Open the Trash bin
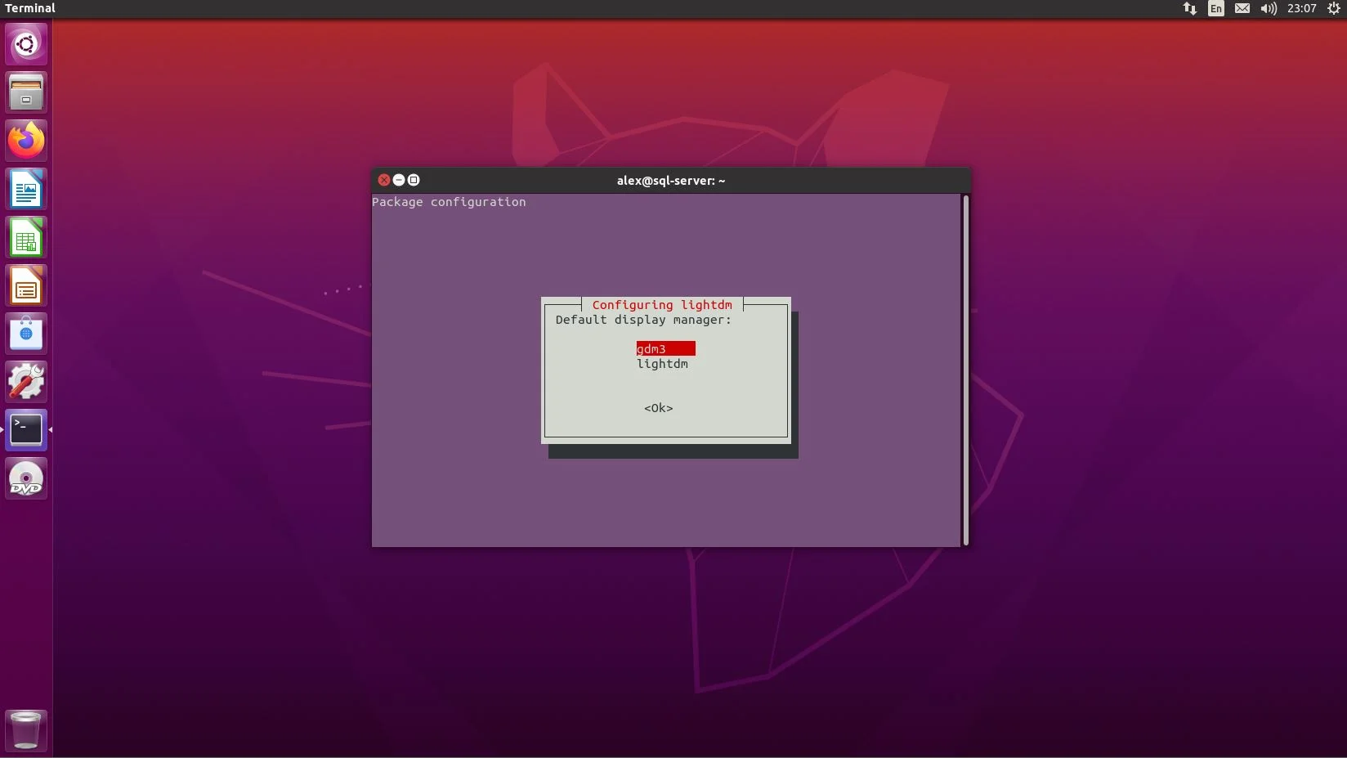Viewport: 1347px width, 758px height. (x=26, y=730)
